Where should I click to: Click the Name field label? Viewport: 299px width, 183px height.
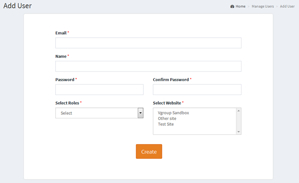(x=61, y=56)
